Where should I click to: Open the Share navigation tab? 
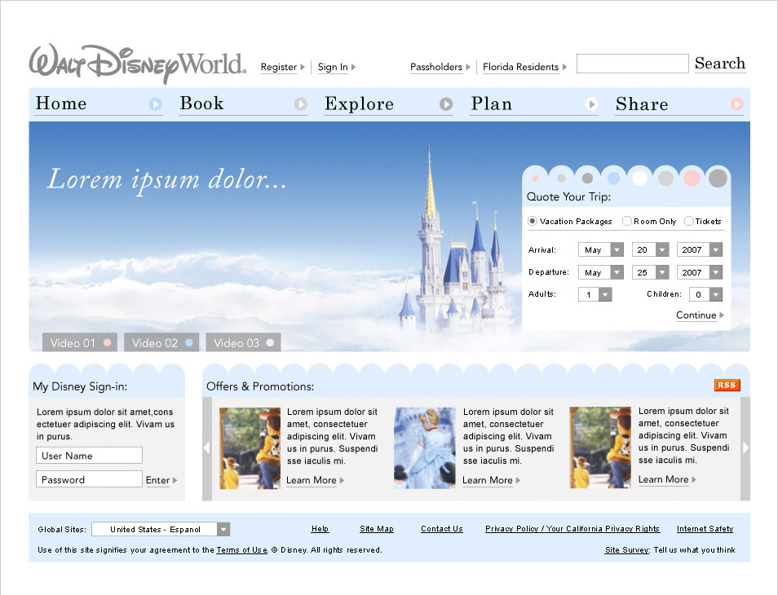tap(679, 104)
